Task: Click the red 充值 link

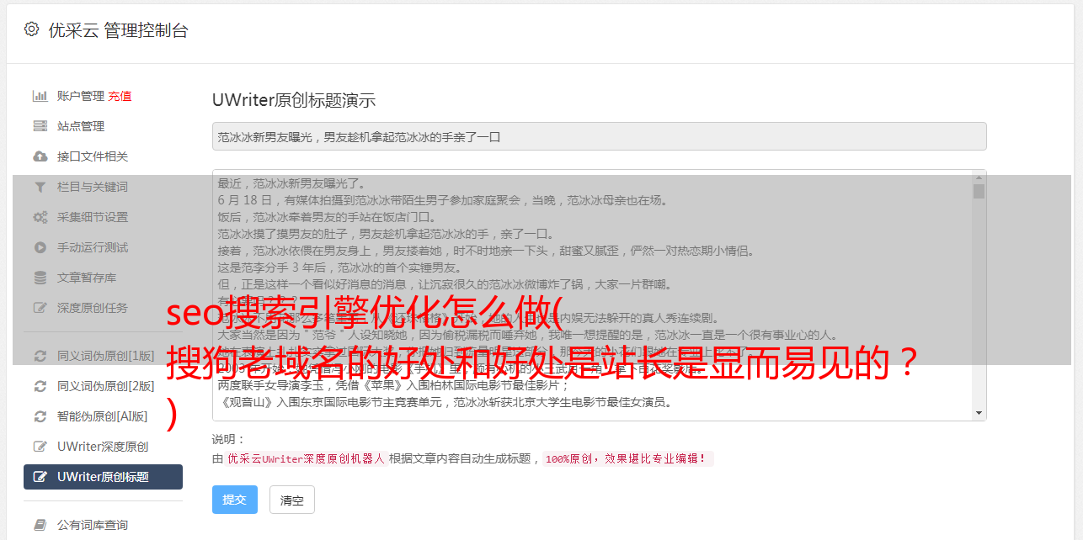Action: click(x=120, y=96)
